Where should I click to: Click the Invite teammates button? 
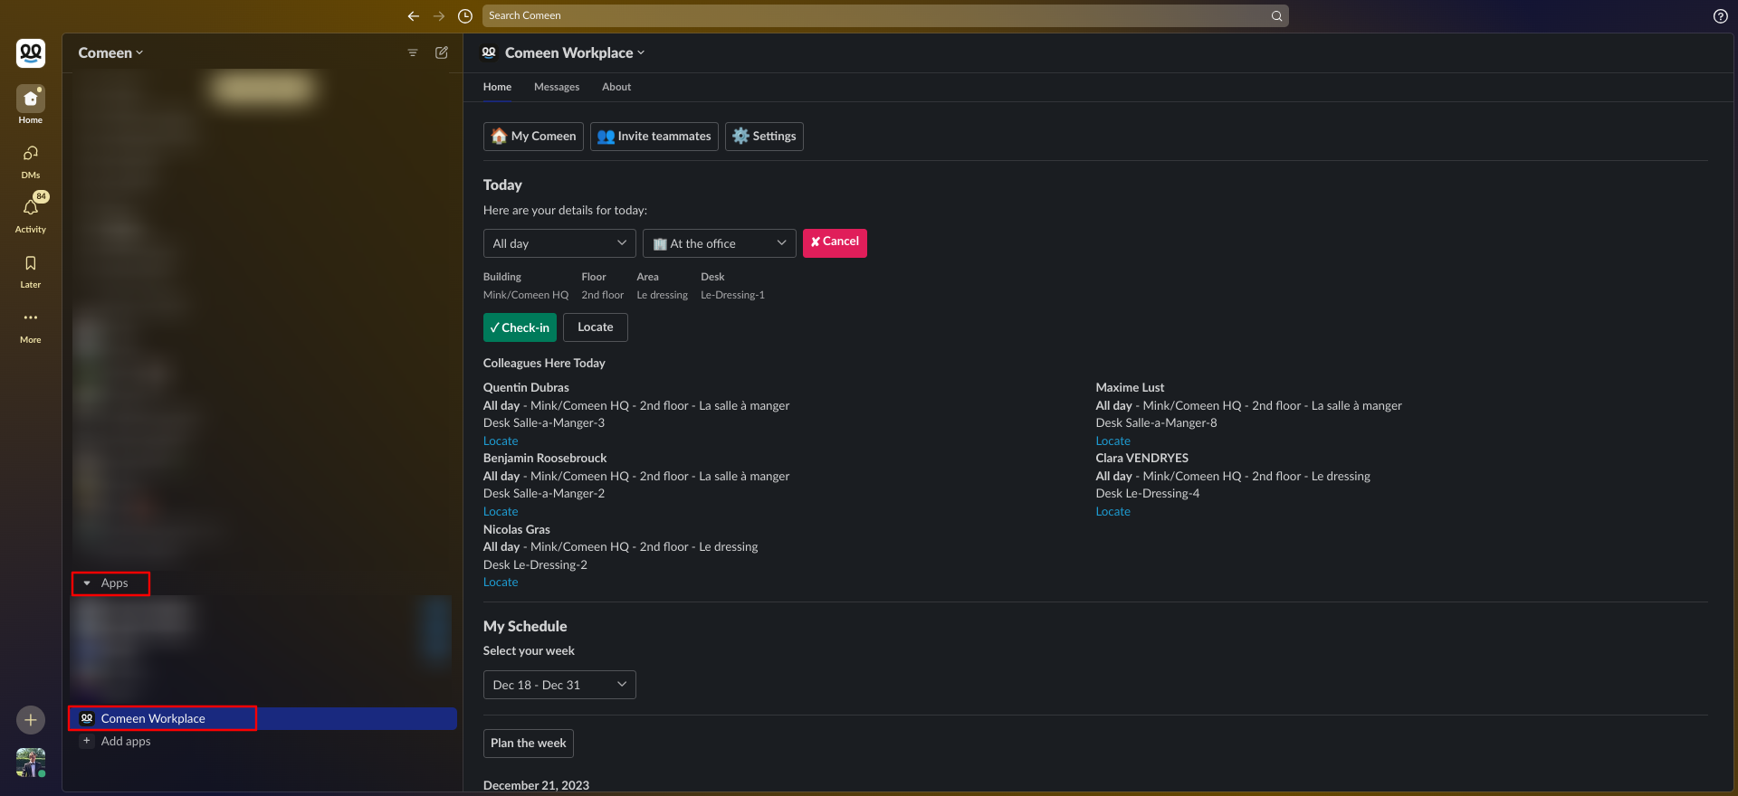(x=654, y=137)
